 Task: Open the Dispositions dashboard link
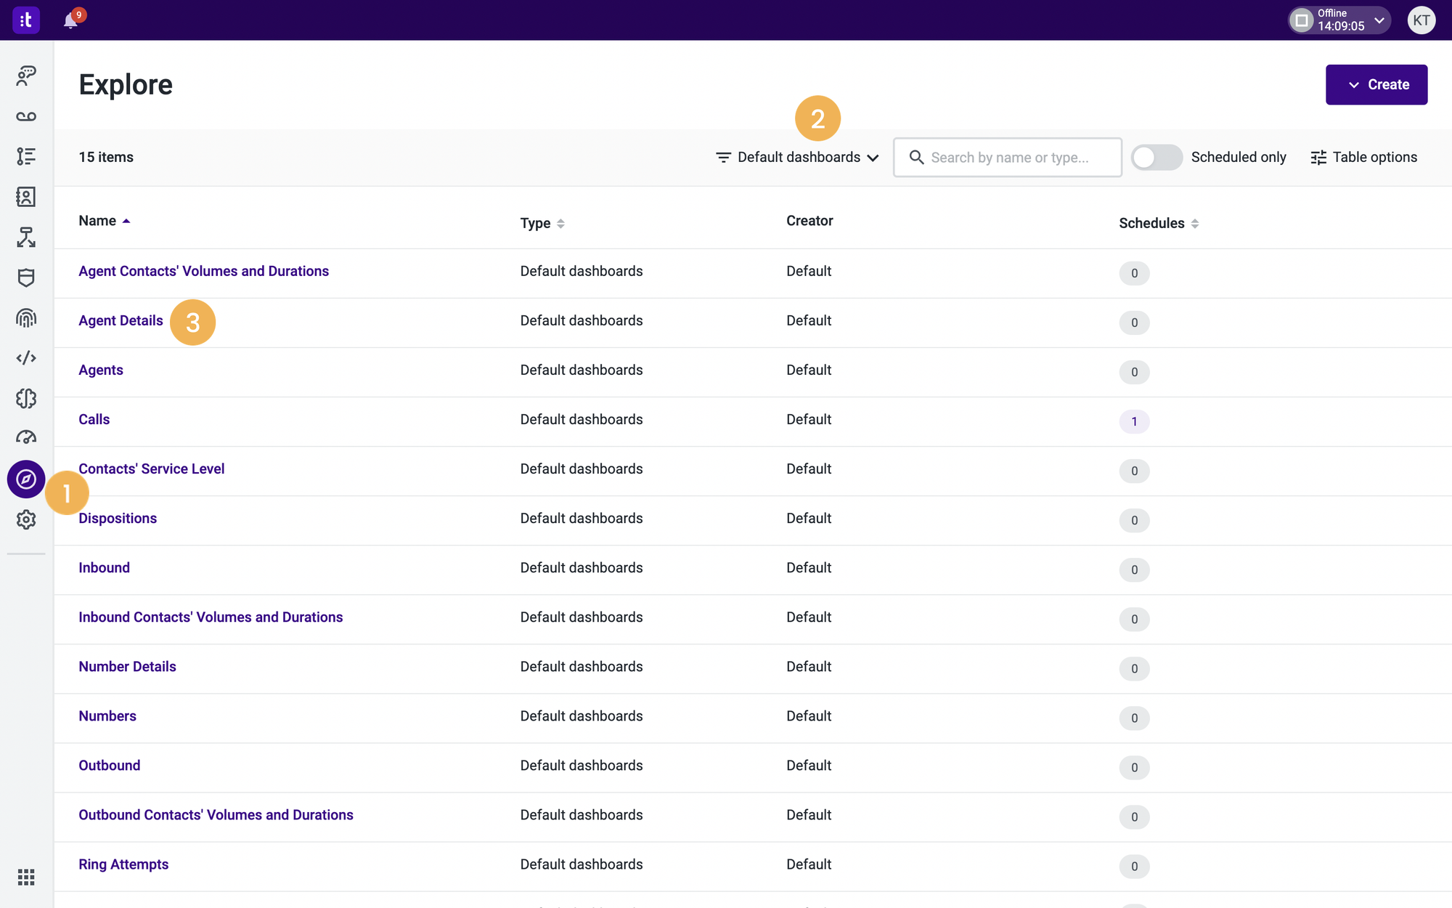click(118, 518)
